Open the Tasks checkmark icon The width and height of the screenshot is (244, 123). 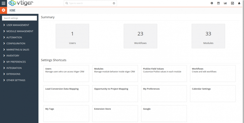coord(233,3)
